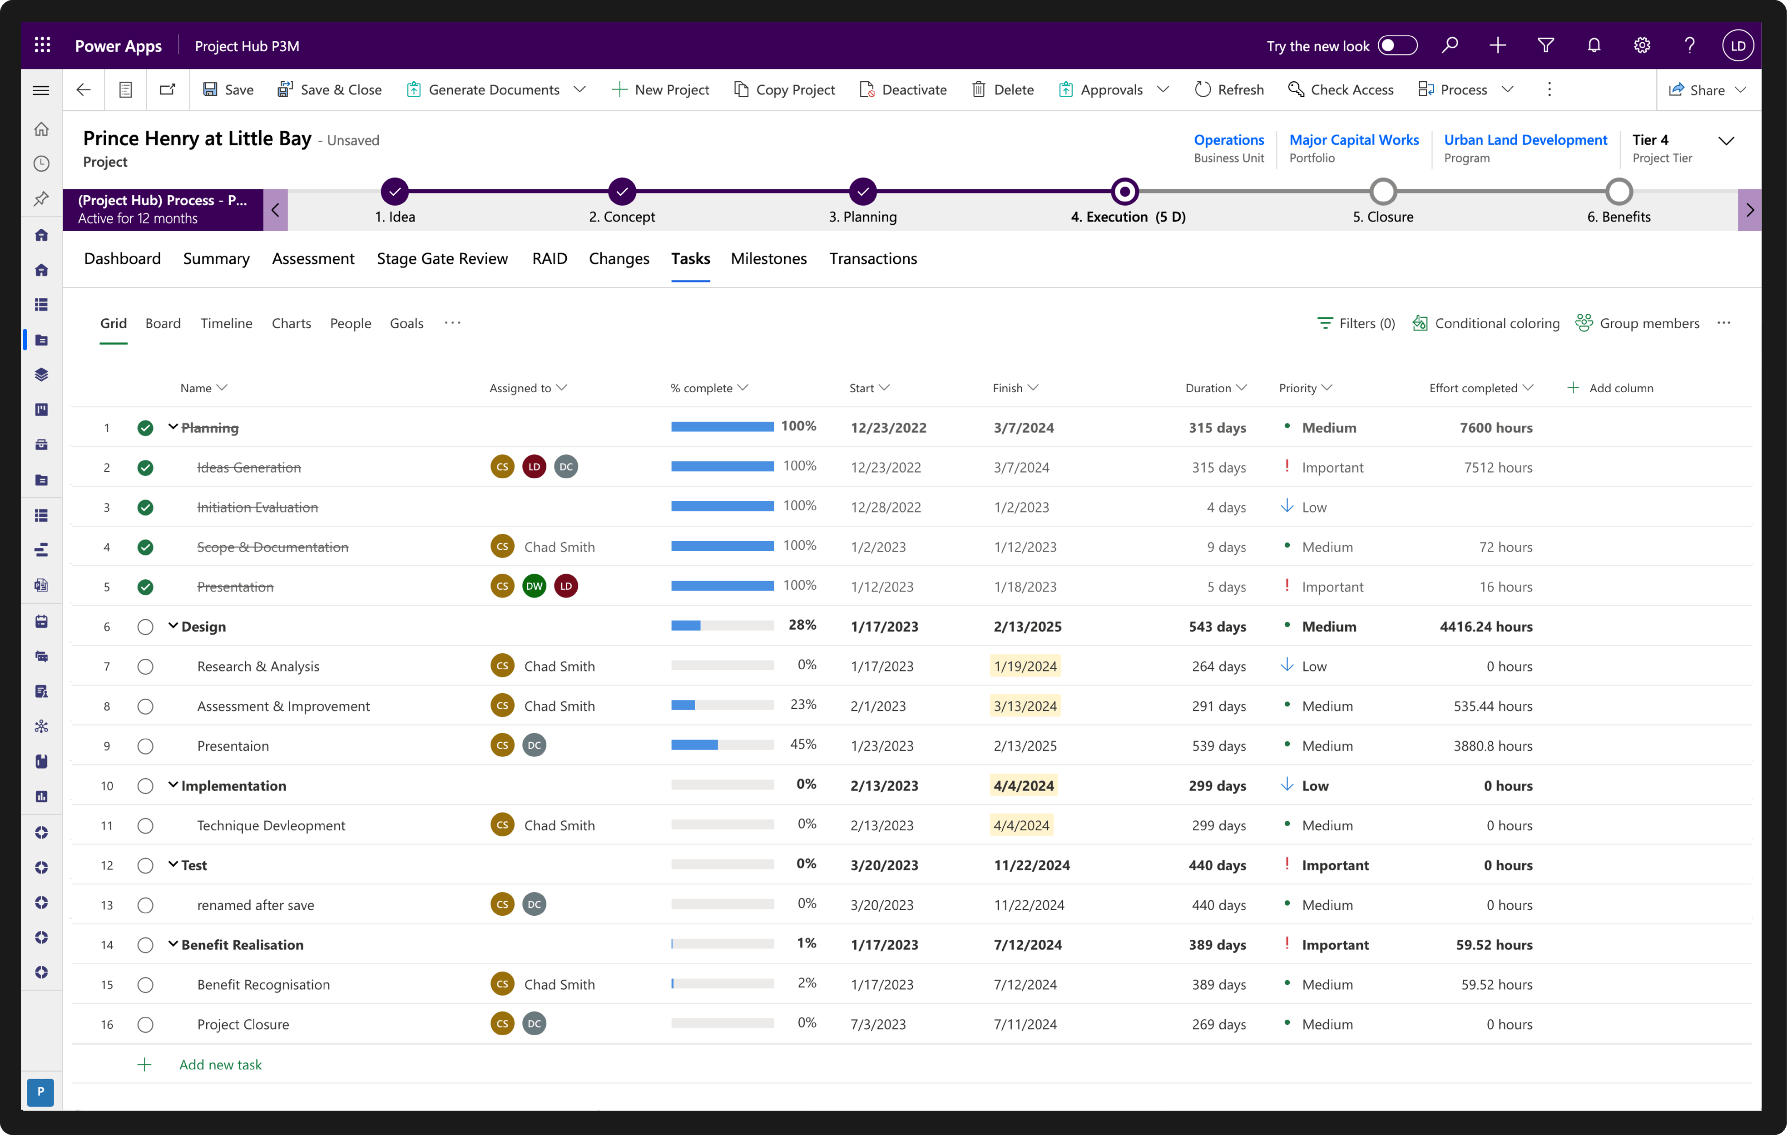The width and height of the screenshot is (1787, 1135).
Task: Open the Urban Land Development program link
Action: click(1525, 139)
